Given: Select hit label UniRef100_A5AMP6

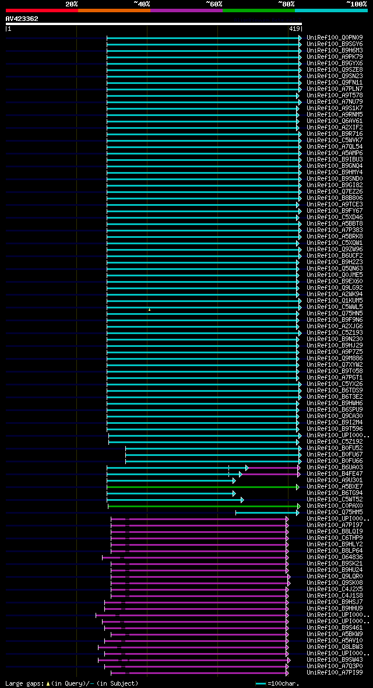Looking at the screenshot, I should click(x=335, y=153).
